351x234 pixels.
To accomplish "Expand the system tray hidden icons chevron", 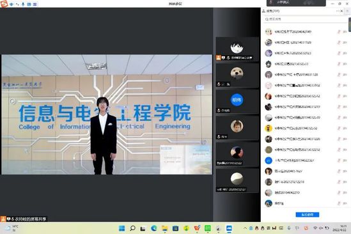I will (245, 228).
